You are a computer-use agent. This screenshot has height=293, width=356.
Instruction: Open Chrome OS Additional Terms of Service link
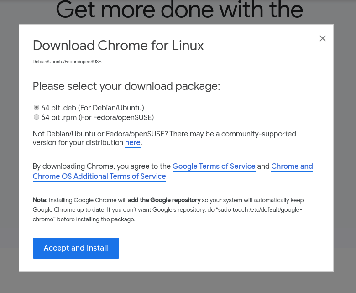tap(99, 177)
